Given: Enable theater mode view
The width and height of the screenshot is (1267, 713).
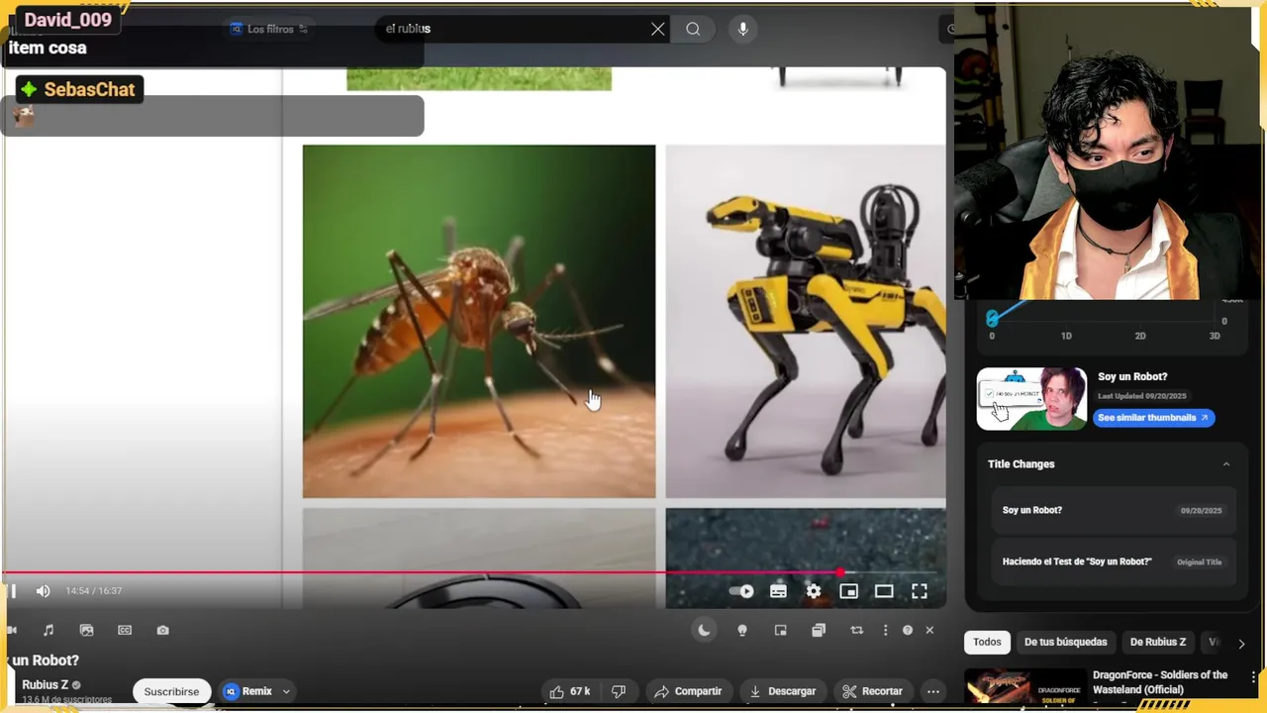Looking at the screenshot, I should [x=884, y=591].
